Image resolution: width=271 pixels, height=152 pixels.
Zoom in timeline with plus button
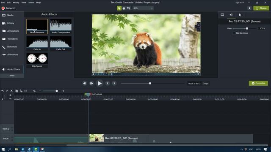click(x=63, y=91)
